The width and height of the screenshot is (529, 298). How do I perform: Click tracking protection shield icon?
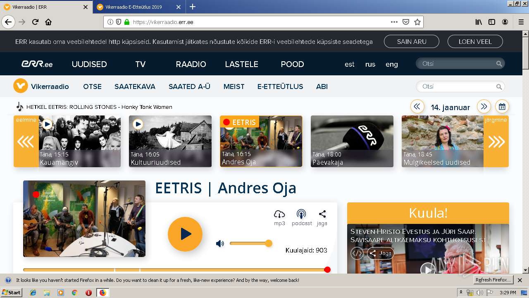click(119, 22)
